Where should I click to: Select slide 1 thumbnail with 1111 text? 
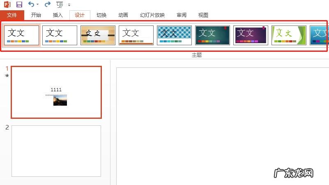click(x=56, y=92)
